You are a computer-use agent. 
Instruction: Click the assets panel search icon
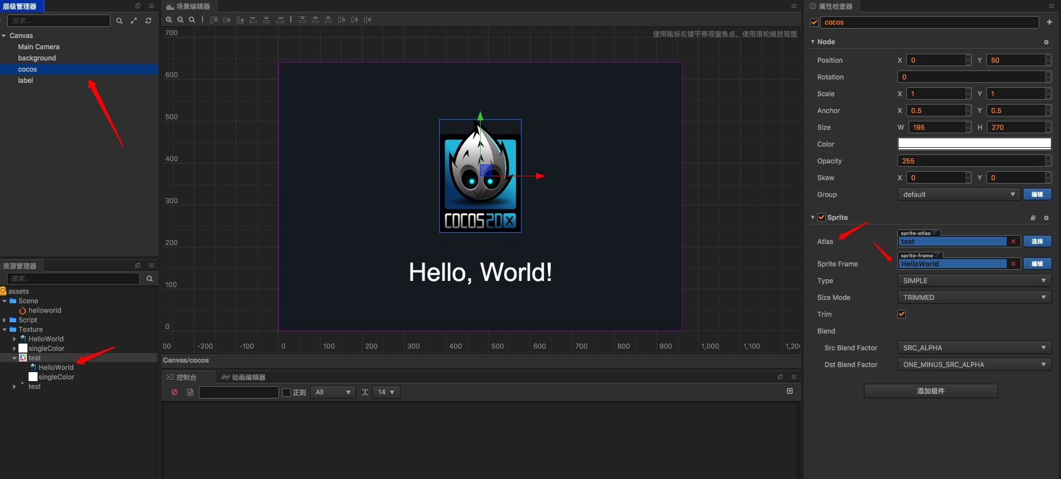coord(150,279)
